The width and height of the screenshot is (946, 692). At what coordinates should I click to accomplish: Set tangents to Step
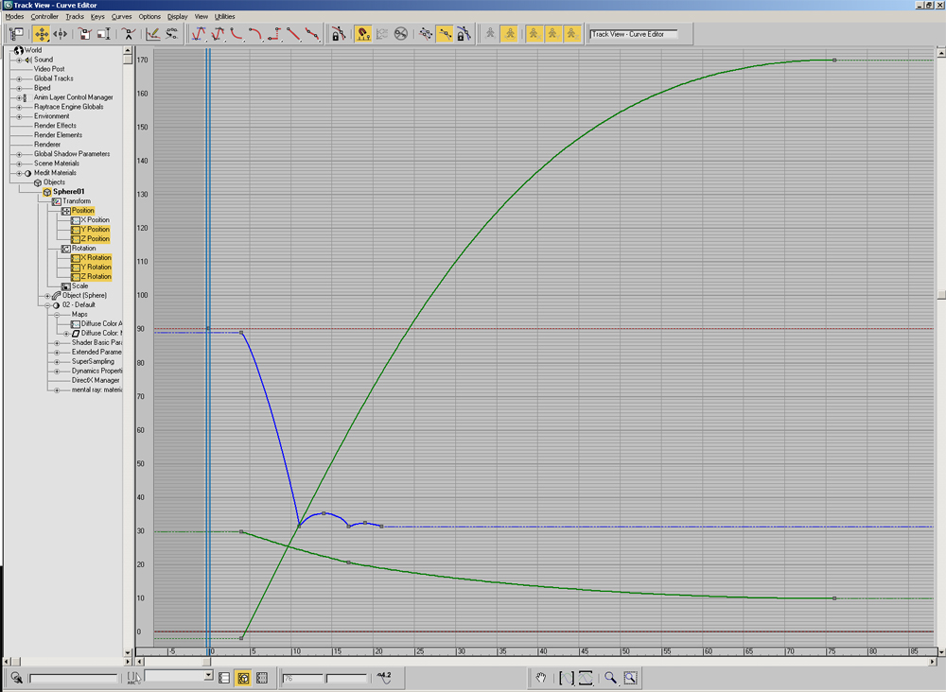274,34
